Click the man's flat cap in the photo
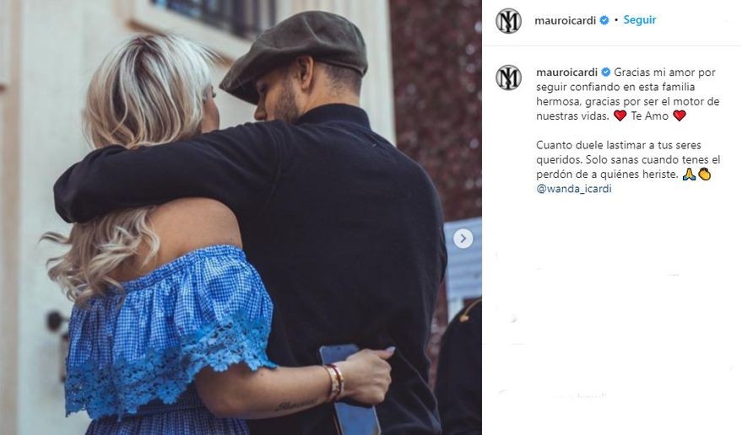742x435 pixels. point(295,53)
